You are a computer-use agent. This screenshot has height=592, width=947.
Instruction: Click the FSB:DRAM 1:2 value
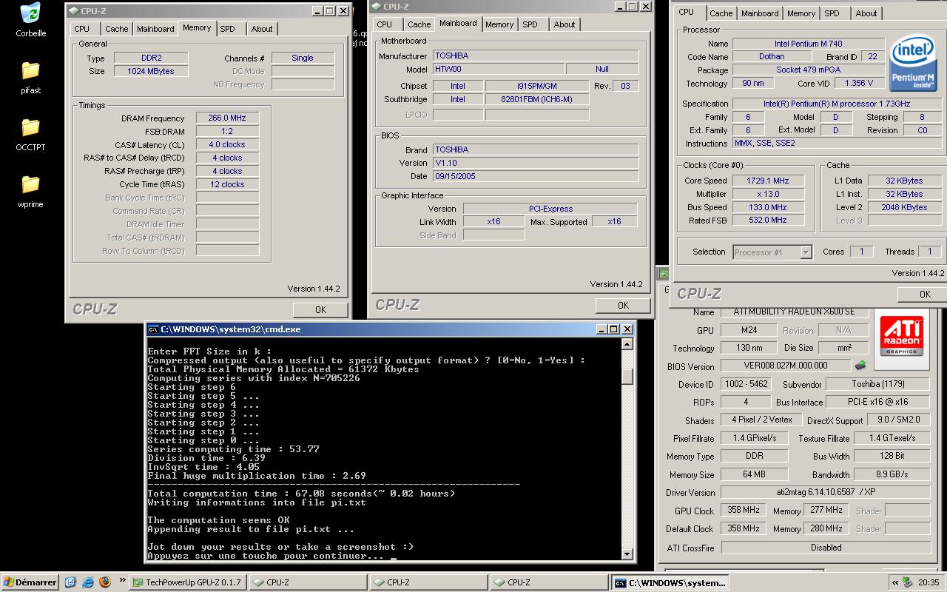point(227,131)
